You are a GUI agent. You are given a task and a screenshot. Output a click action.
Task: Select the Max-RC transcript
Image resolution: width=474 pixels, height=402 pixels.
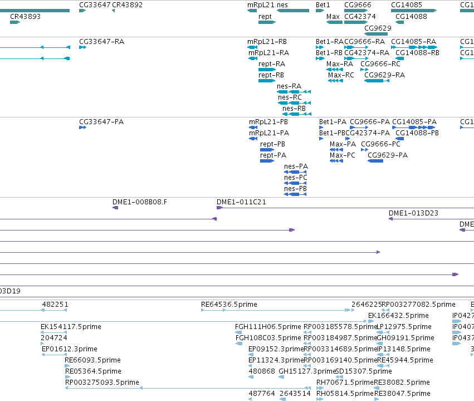click(x=335, y=81)
